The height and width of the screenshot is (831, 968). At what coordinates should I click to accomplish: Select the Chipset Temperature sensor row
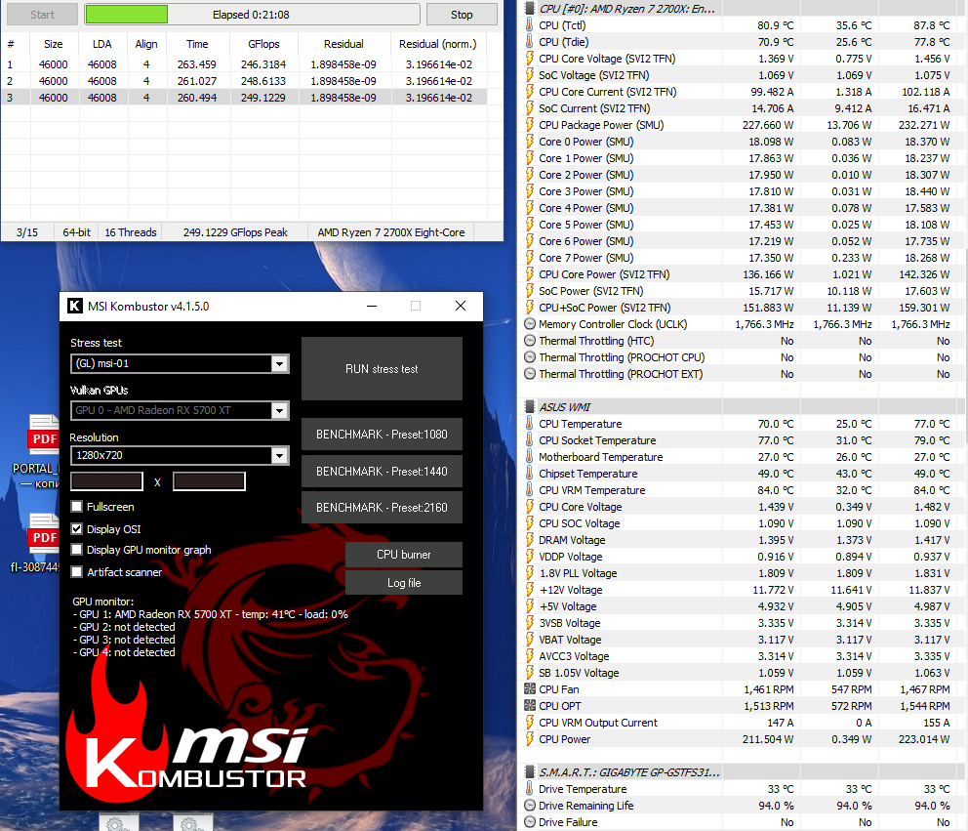[740, 474]
